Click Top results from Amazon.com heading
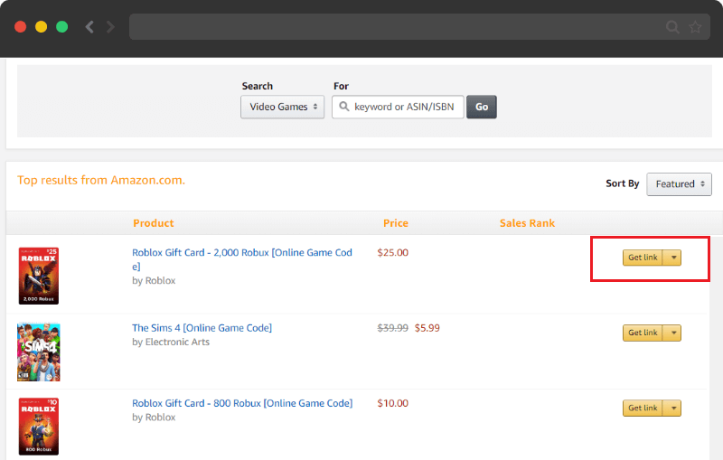Screen dimensions: 723x460 pyautogui.click(x=101, y=180)
